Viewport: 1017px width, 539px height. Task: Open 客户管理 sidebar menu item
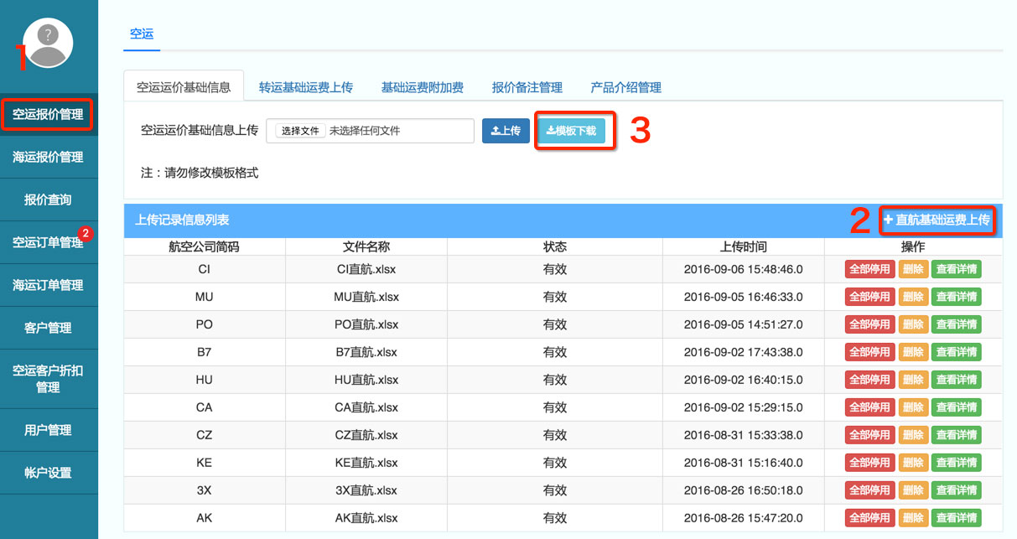48,328
